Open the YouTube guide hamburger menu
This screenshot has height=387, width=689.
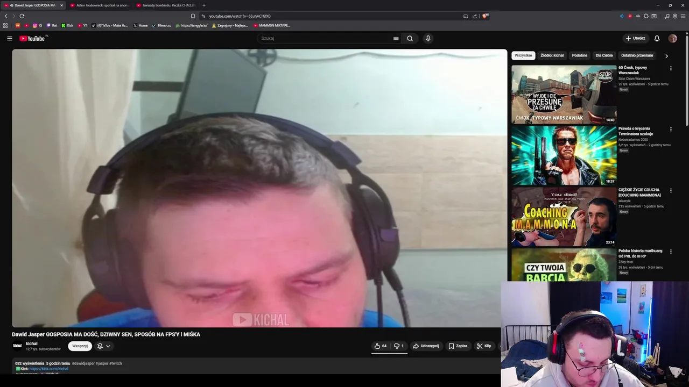pos(9,38)
